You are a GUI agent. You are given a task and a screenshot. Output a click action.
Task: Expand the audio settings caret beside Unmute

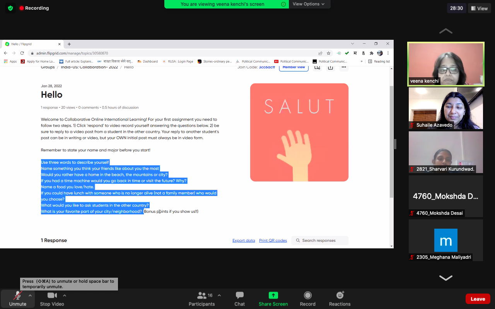pos(30,295)
